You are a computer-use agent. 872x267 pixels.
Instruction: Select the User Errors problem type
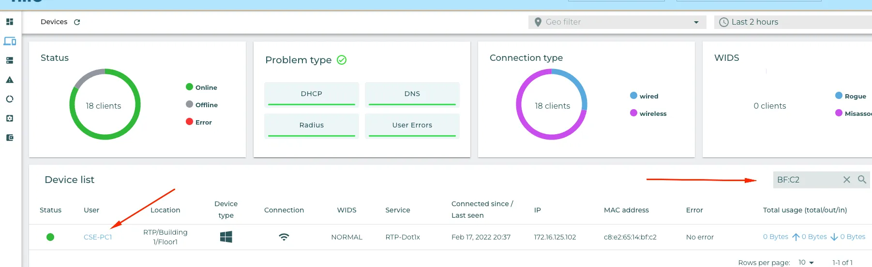[412, 126]
